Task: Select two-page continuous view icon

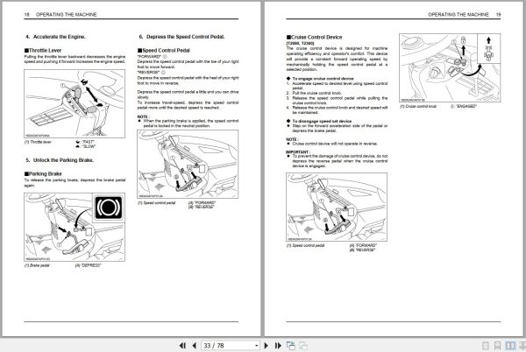Action: click(522, 346)
